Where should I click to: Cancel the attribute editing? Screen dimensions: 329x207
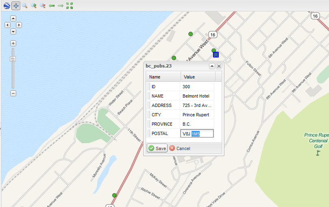(180, 148)
